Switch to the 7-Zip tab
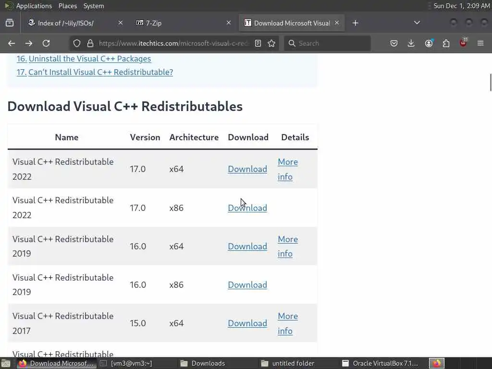 [x=182, y=23]
